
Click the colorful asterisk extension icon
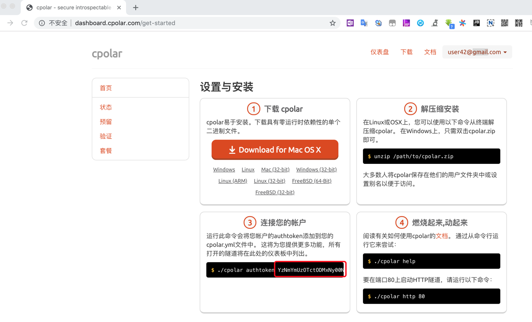coord(463,23)
